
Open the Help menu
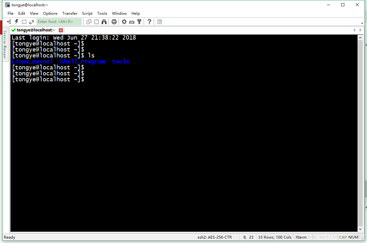[x=136, y=13]
